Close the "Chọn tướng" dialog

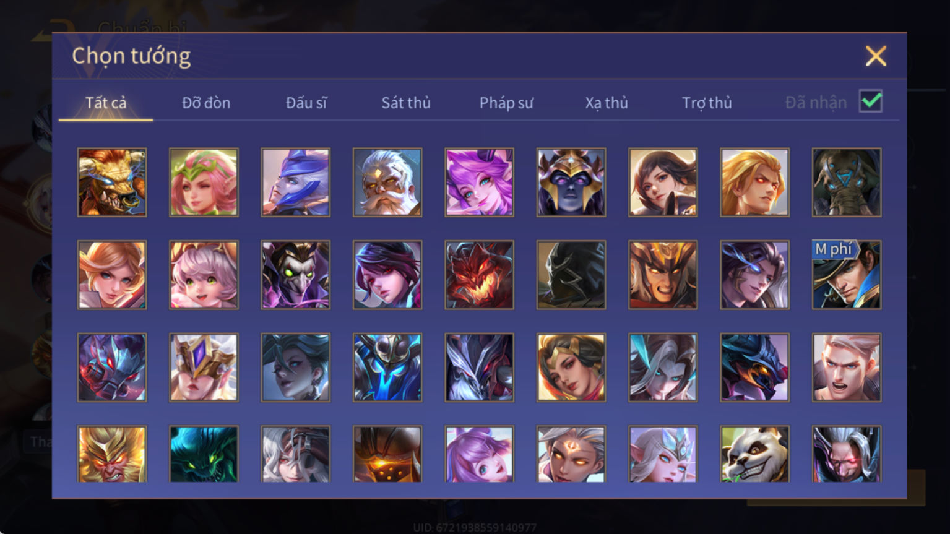point(876,56)
